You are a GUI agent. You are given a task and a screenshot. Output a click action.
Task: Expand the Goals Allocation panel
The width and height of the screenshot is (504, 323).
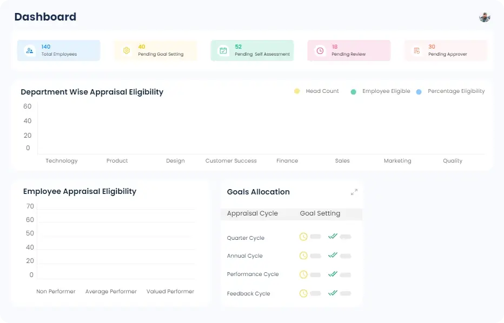click(x=354, y=192)
